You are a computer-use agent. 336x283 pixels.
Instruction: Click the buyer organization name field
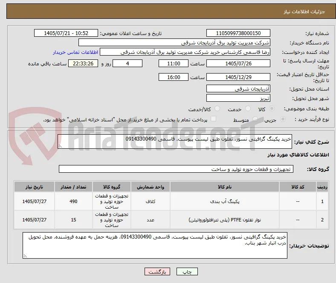click(174, 43)
